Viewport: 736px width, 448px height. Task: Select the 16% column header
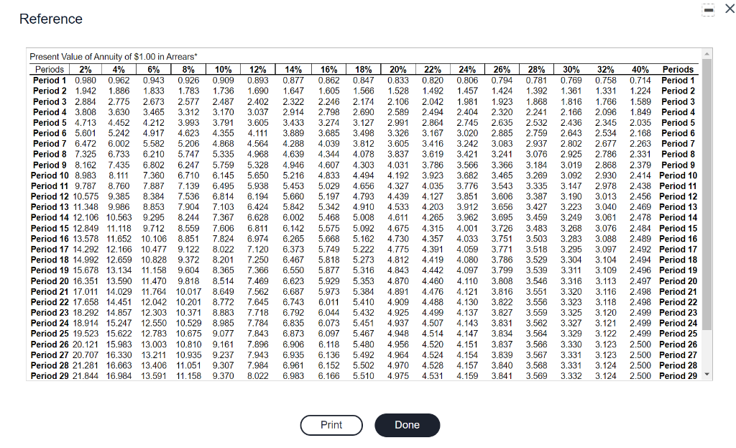[x=328, y=70]
